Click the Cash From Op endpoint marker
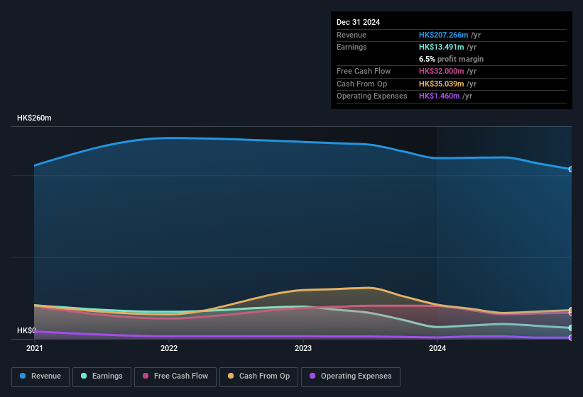Viewport: 583px width, 397px height. (x=571, y=310)
